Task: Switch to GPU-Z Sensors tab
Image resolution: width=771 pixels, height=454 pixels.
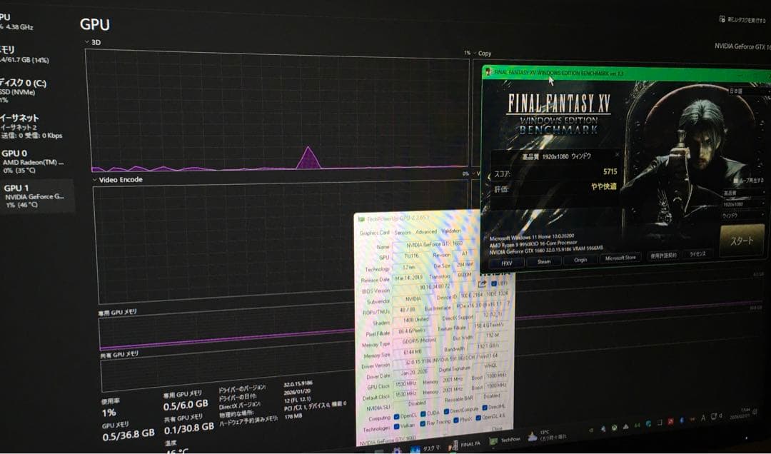Action: point(402,232)
